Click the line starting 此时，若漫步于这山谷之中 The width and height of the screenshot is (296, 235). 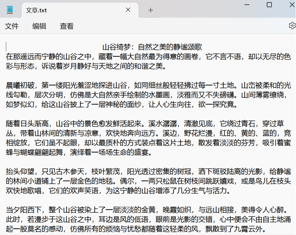click(x=148, y=219)
